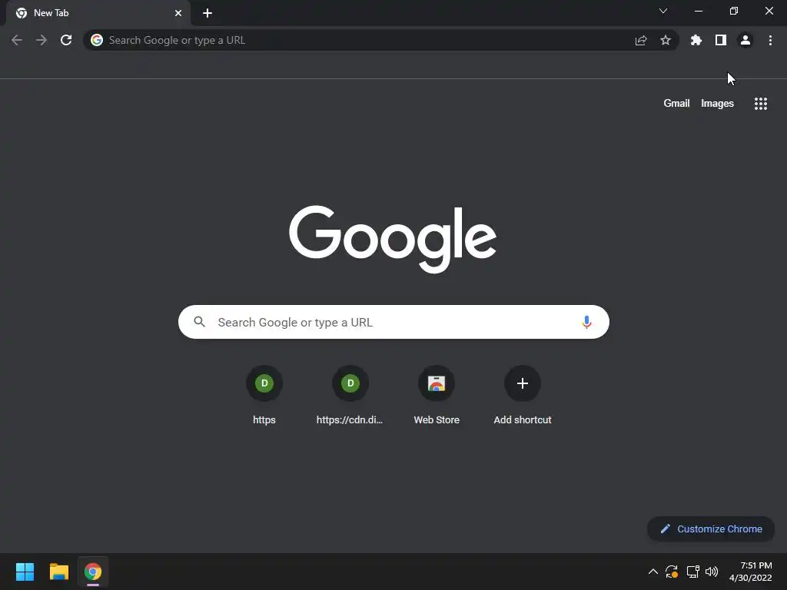The image size is (787, 590).
Task: Minimize the Chrome window
Action: 699,11
